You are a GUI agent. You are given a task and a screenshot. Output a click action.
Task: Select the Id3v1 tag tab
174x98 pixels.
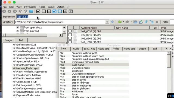tap(89, 49)
